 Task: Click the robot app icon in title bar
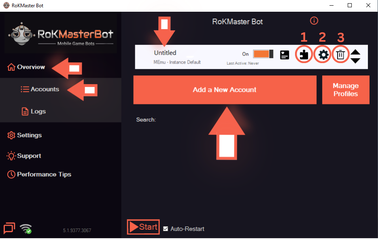click(6, 5)
